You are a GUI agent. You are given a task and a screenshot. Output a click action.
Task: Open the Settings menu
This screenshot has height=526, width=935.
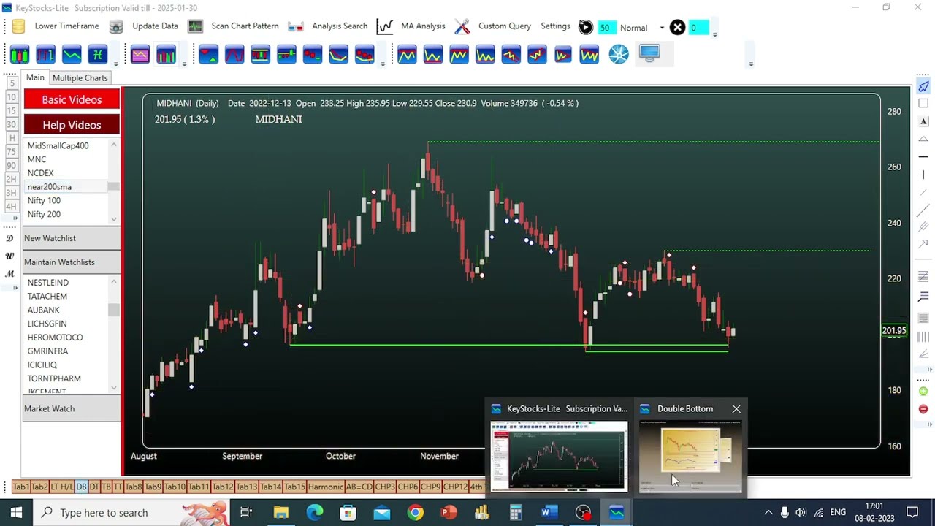pyautogui.click(x=555, y=26)
